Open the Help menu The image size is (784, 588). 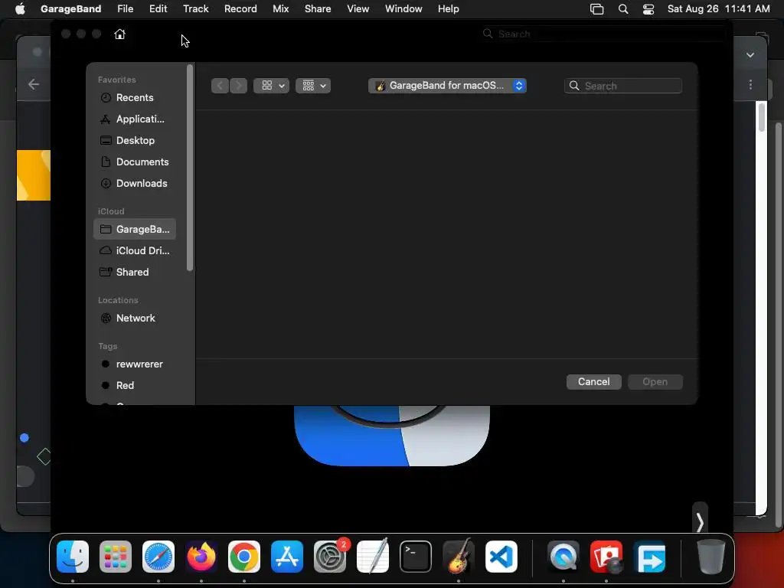pos(448,9)
